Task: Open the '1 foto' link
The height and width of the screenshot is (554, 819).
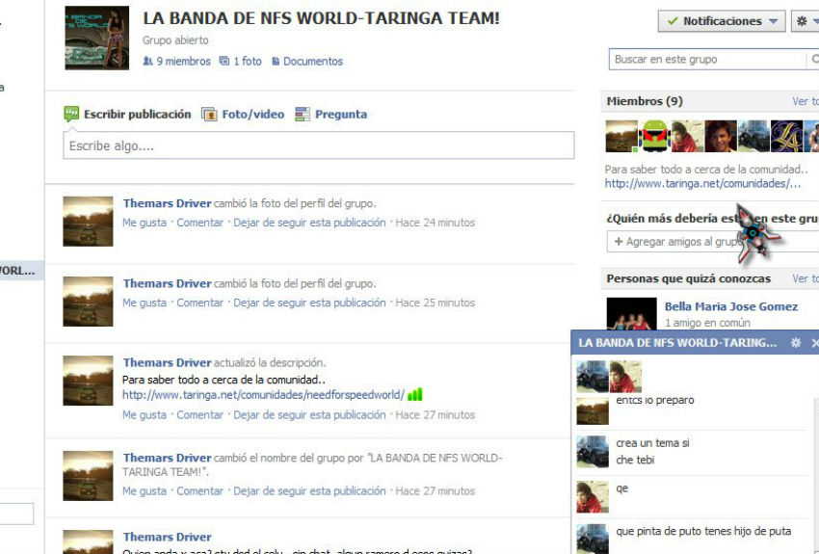Action: [x=248, y=61]
